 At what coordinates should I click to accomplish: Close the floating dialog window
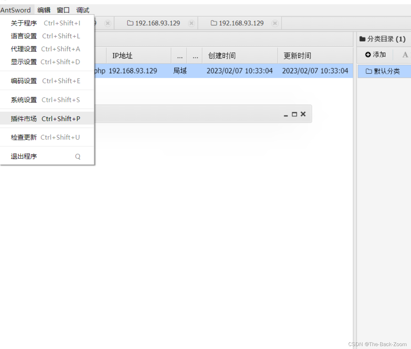(x=303, y=114)
